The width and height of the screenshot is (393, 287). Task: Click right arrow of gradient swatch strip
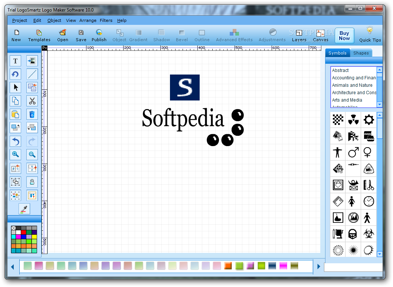coord(318,267)
